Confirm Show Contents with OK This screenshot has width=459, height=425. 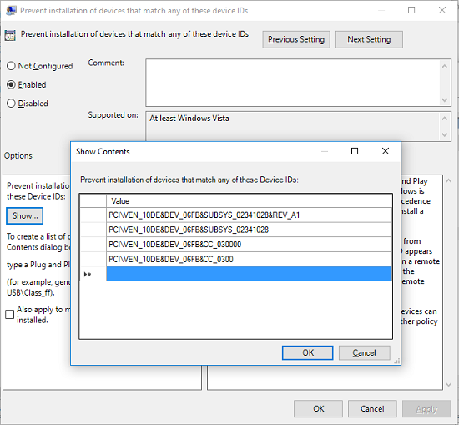click(x=308, y=352)
